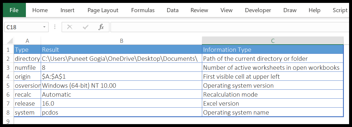Click the 'Information Type' header cell

pos(273,49)
